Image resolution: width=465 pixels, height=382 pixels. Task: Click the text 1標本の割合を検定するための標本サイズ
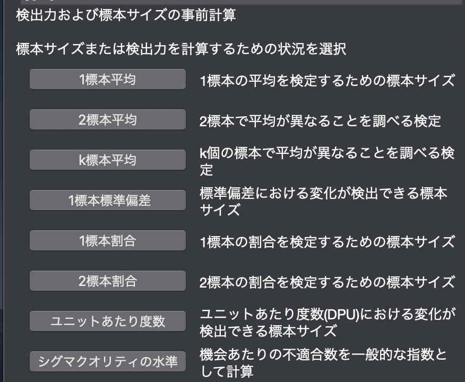coord(327,242)
